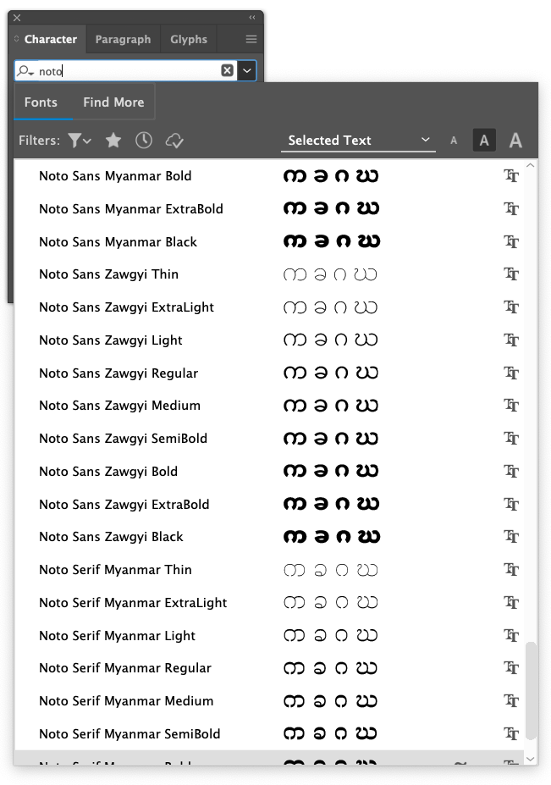
Task: Click TrueType icon for Noto Sans Zawgyi SemiBold
Action: coord(511,438)
